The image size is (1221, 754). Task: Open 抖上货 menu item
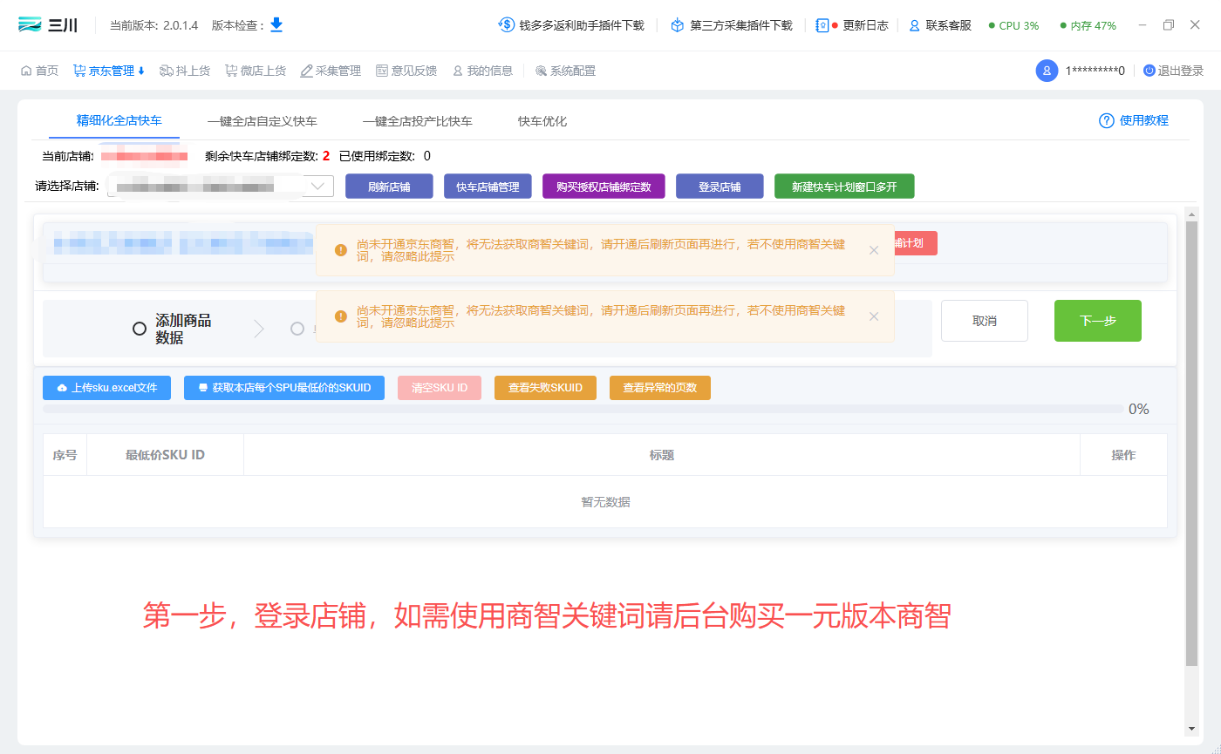coord(185,71)
